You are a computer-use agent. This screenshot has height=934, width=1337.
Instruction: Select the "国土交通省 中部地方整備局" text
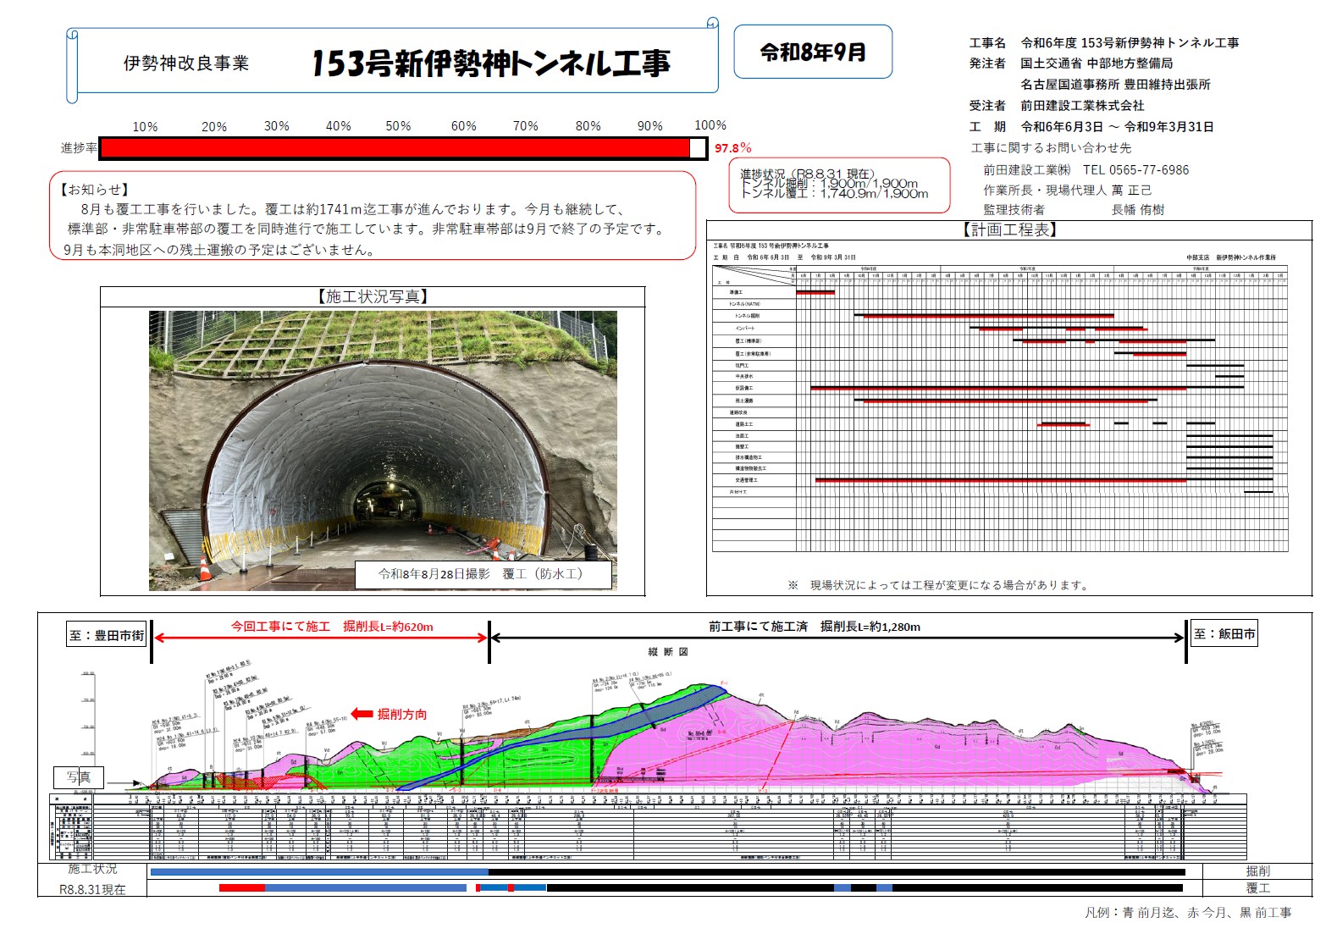point(1097,64)
